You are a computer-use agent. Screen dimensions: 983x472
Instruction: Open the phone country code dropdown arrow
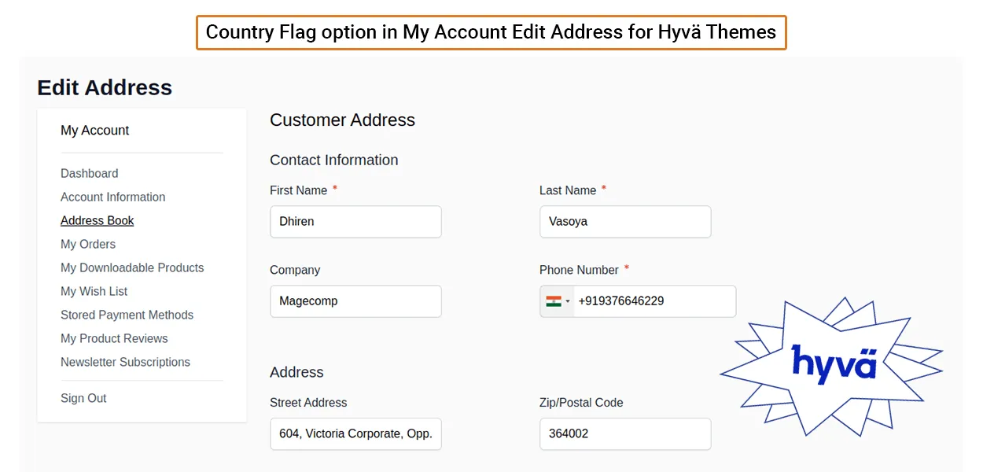tap(568, 302)
